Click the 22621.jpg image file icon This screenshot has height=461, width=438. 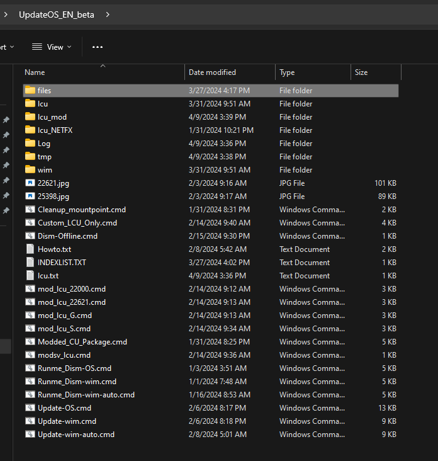pyautogui.click(x=30, y=183)
